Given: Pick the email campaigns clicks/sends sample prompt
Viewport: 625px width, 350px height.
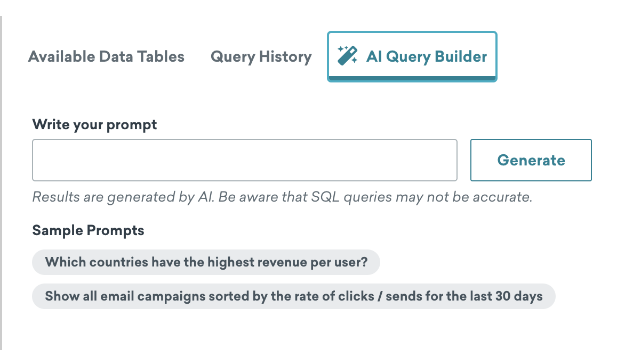Looking at the screenshot, I should coord(294,296).
